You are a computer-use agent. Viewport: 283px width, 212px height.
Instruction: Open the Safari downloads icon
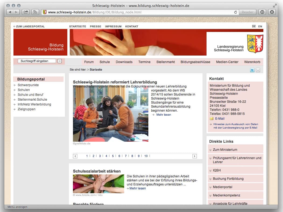pos(272,12)
